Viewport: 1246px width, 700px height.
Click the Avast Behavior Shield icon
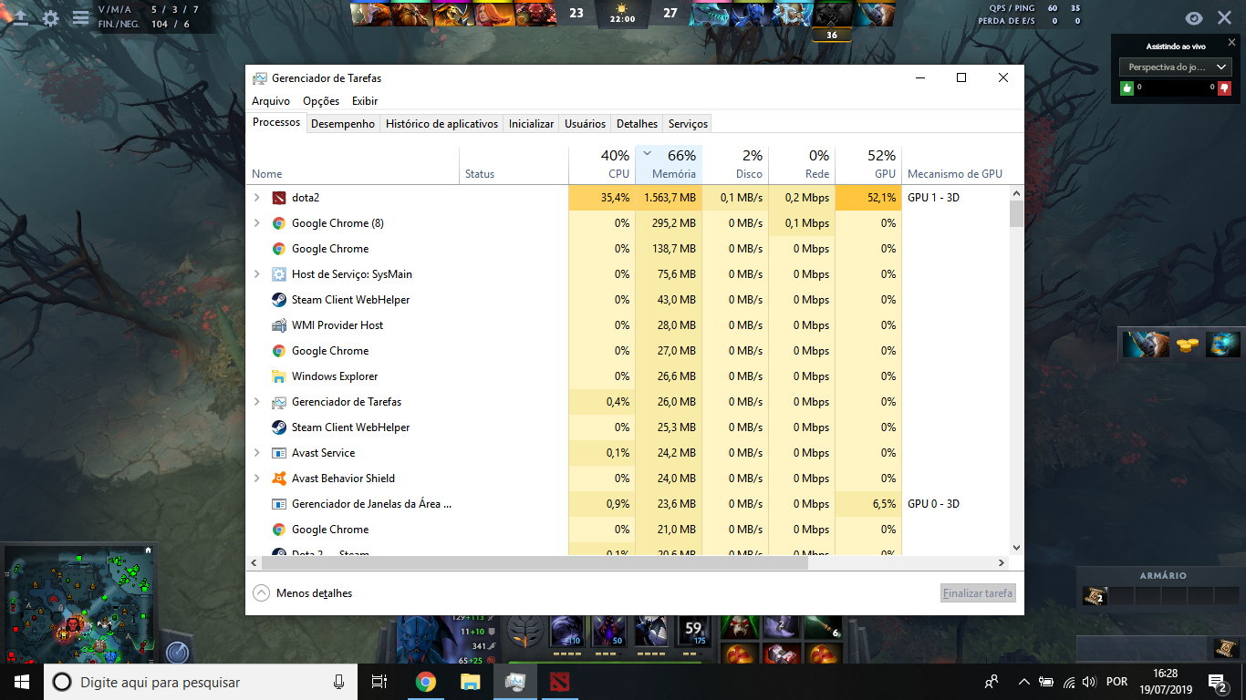pos(279,479)
